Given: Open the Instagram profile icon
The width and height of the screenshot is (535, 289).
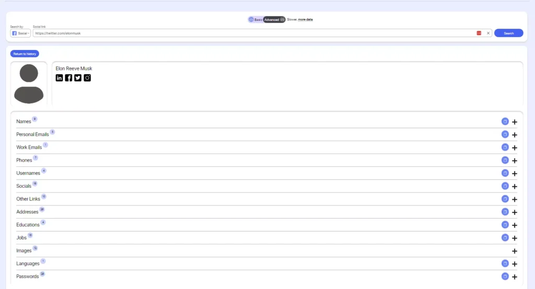Looking at the screenshot, I should click(x=87, y=78).
